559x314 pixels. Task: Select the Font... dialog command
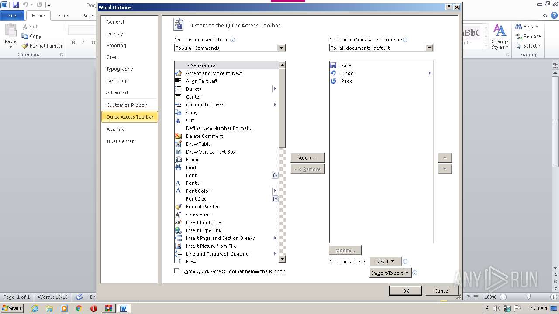(226, 183)
